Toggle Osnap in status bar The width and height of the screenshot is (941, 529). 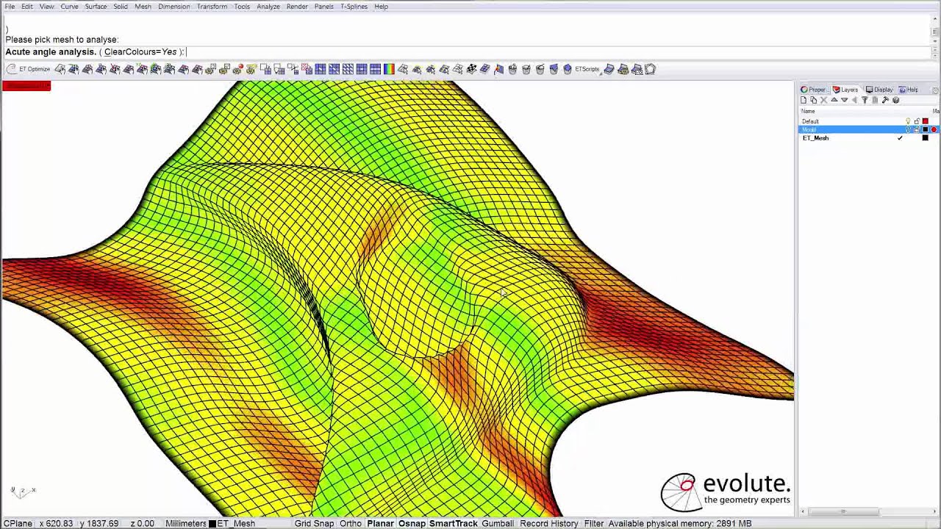point(412,523)
